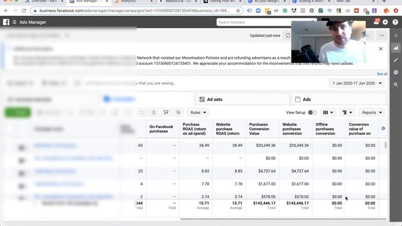The width and height of the screenshot is (402, 226).
Task: Select total $143,446.17 under Purchases Conversion Value
Action: [x=264, y=203]
